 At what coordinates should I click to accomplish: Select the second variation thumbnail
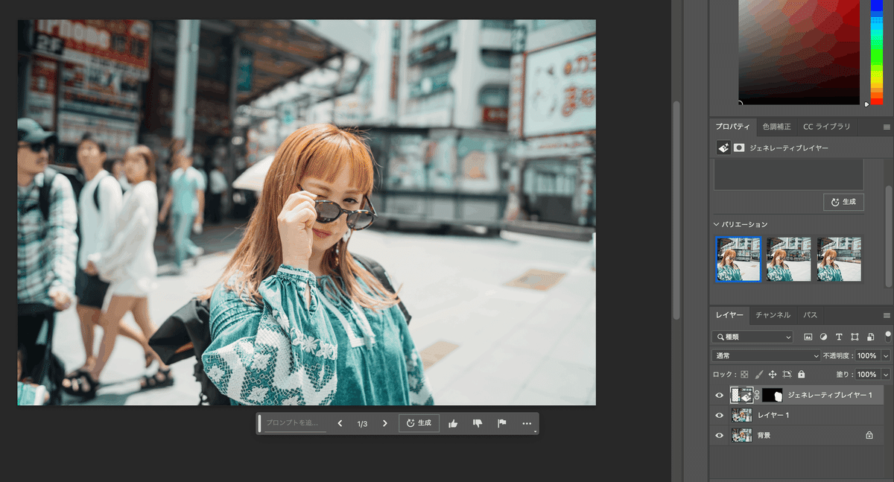(789, 259)
